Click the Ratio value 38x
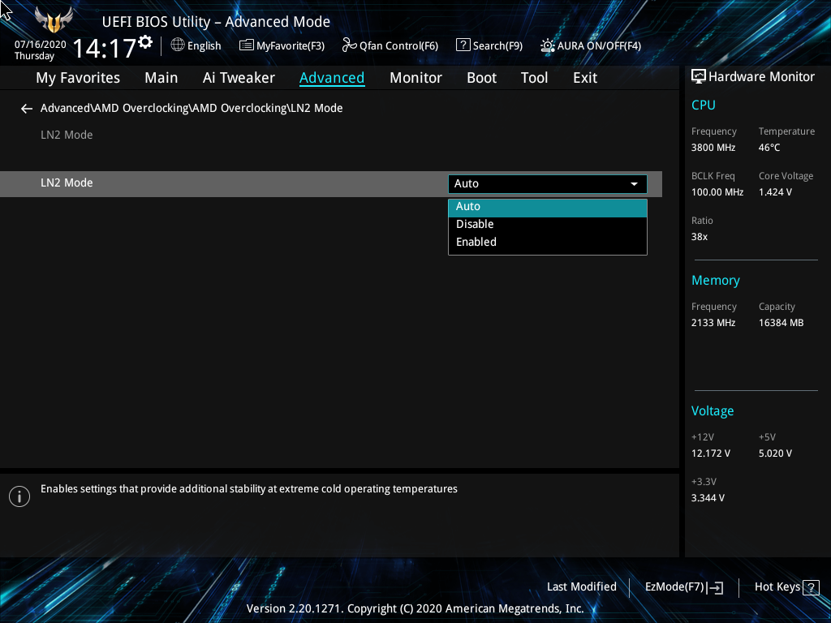This screenshot has height=623, width=831. [699, 237]
